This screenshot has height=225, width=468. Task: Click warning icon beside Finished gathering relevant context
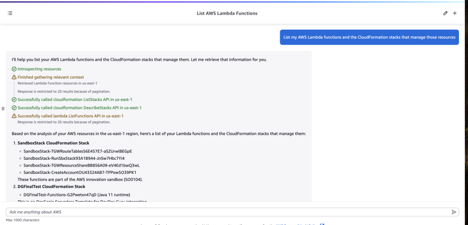point(14,77)
